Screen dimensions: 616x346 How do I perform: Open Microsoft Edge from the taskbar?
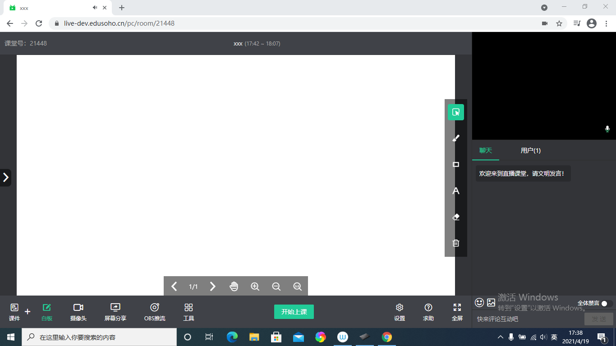[x=232, y=337]
